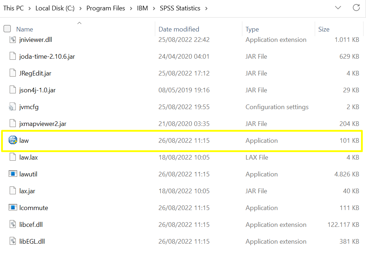Sort files by Date modified column
The width and height of the screenshot is (366, 258).
(179, 29)
